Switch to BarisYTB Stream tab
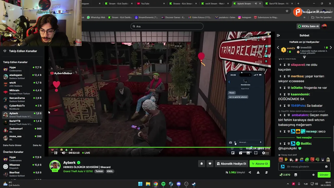The height and width of the screenshot is (188, 334). [279, 3]
